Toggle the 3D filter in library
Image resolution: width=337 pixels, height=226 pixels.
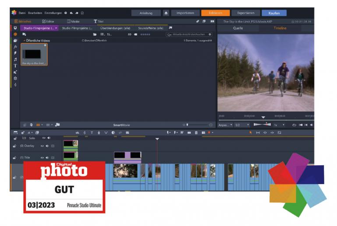130,35
